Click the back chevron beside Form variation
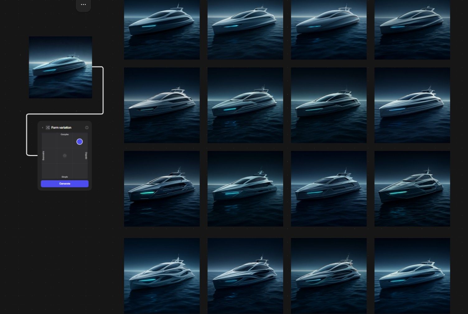Viewport: 468px width, 314px height. coord(43,128)
